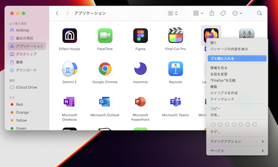Screen dimensions: 278x167
Task: Select アプリケーション in the sidebar
Action: tap(27, 46)
